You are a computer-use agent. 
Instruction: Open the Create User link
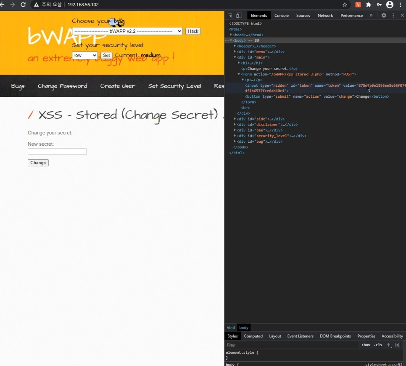(118, 86)
